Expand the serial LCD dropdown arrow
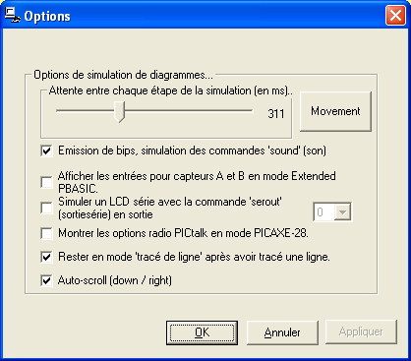The width and height of the screenshot is (411, 361). pos(342,212)
